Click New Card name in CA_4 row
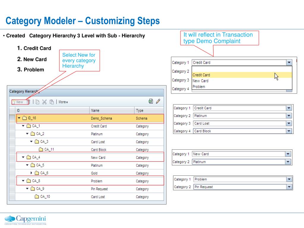 click(98, 158)
